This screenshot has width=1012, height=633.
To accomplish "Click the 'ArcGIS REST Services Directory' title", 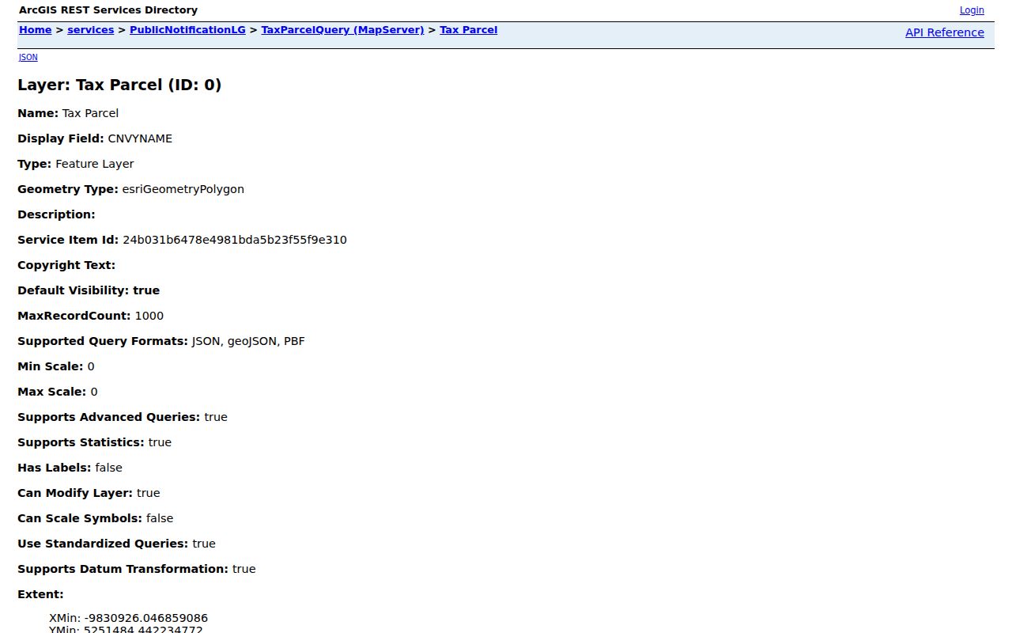I will point(108,10).
